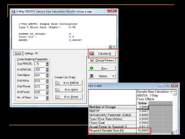Adjust the No. of Steps spinner arrows
185x139 pixels.
47,98
